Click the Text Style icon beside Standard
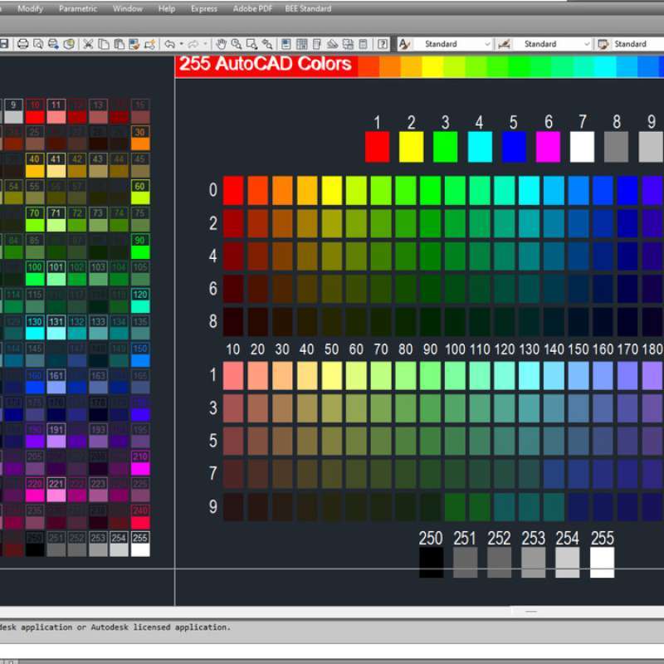 pyautogui.click(x=405, y=43)
